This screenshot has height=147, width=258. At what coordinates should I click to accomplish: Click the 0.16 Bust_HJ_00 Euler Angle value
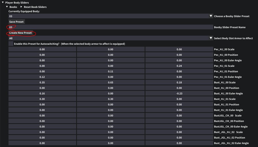click(x=42, y=94)
